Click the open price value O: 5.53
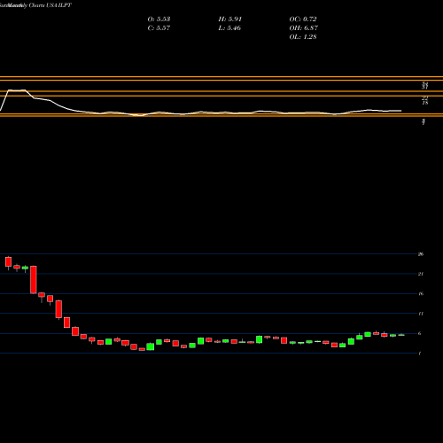This screenshot has height=443, width=443. pyautogui.click(x=159, y=19)
